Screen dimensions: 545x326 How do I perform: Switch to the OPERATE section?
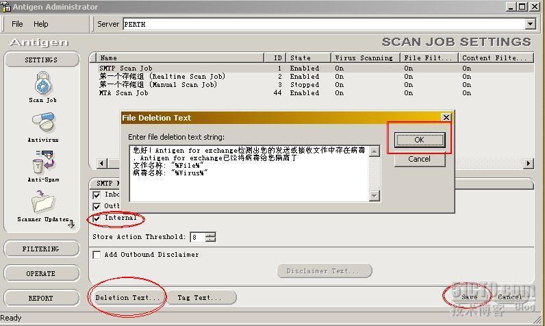[x=41, y=273]
